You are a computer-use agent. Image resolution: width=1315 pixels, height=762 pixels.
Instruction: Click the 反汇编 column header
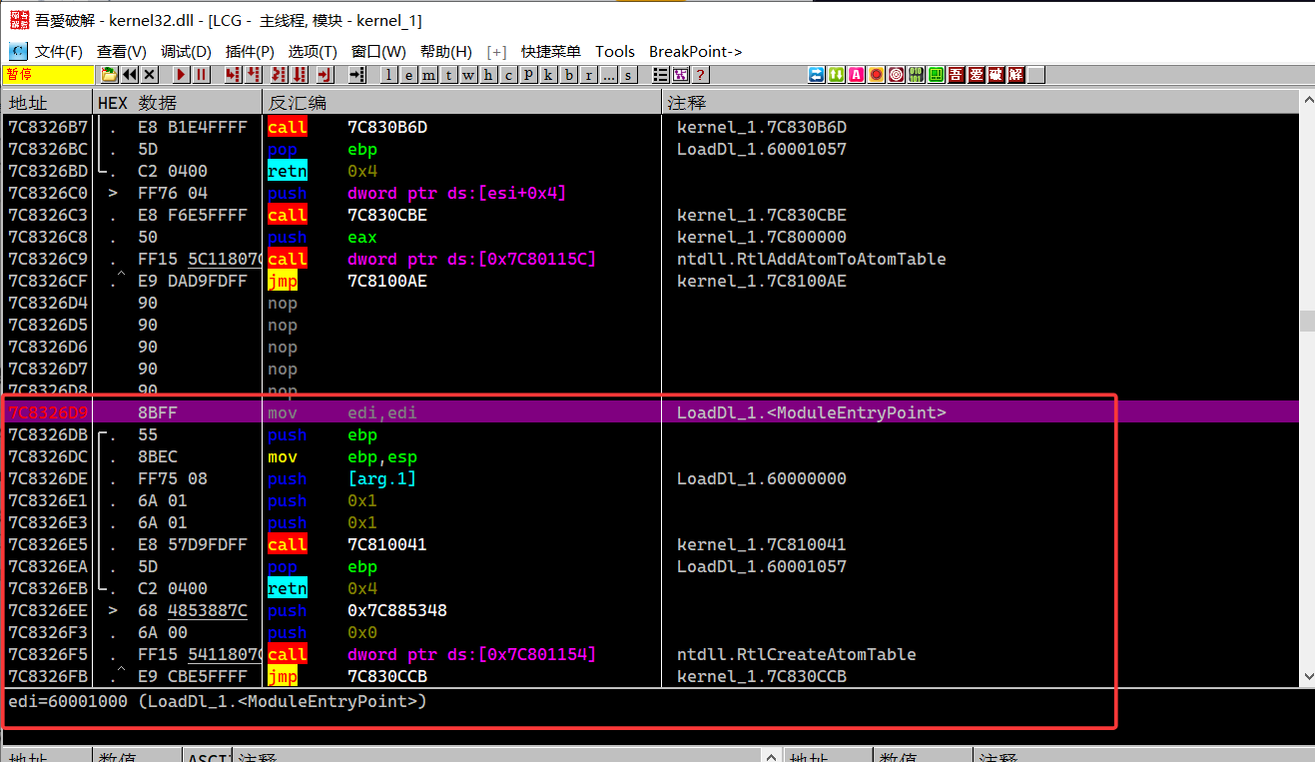coord(297,103)
